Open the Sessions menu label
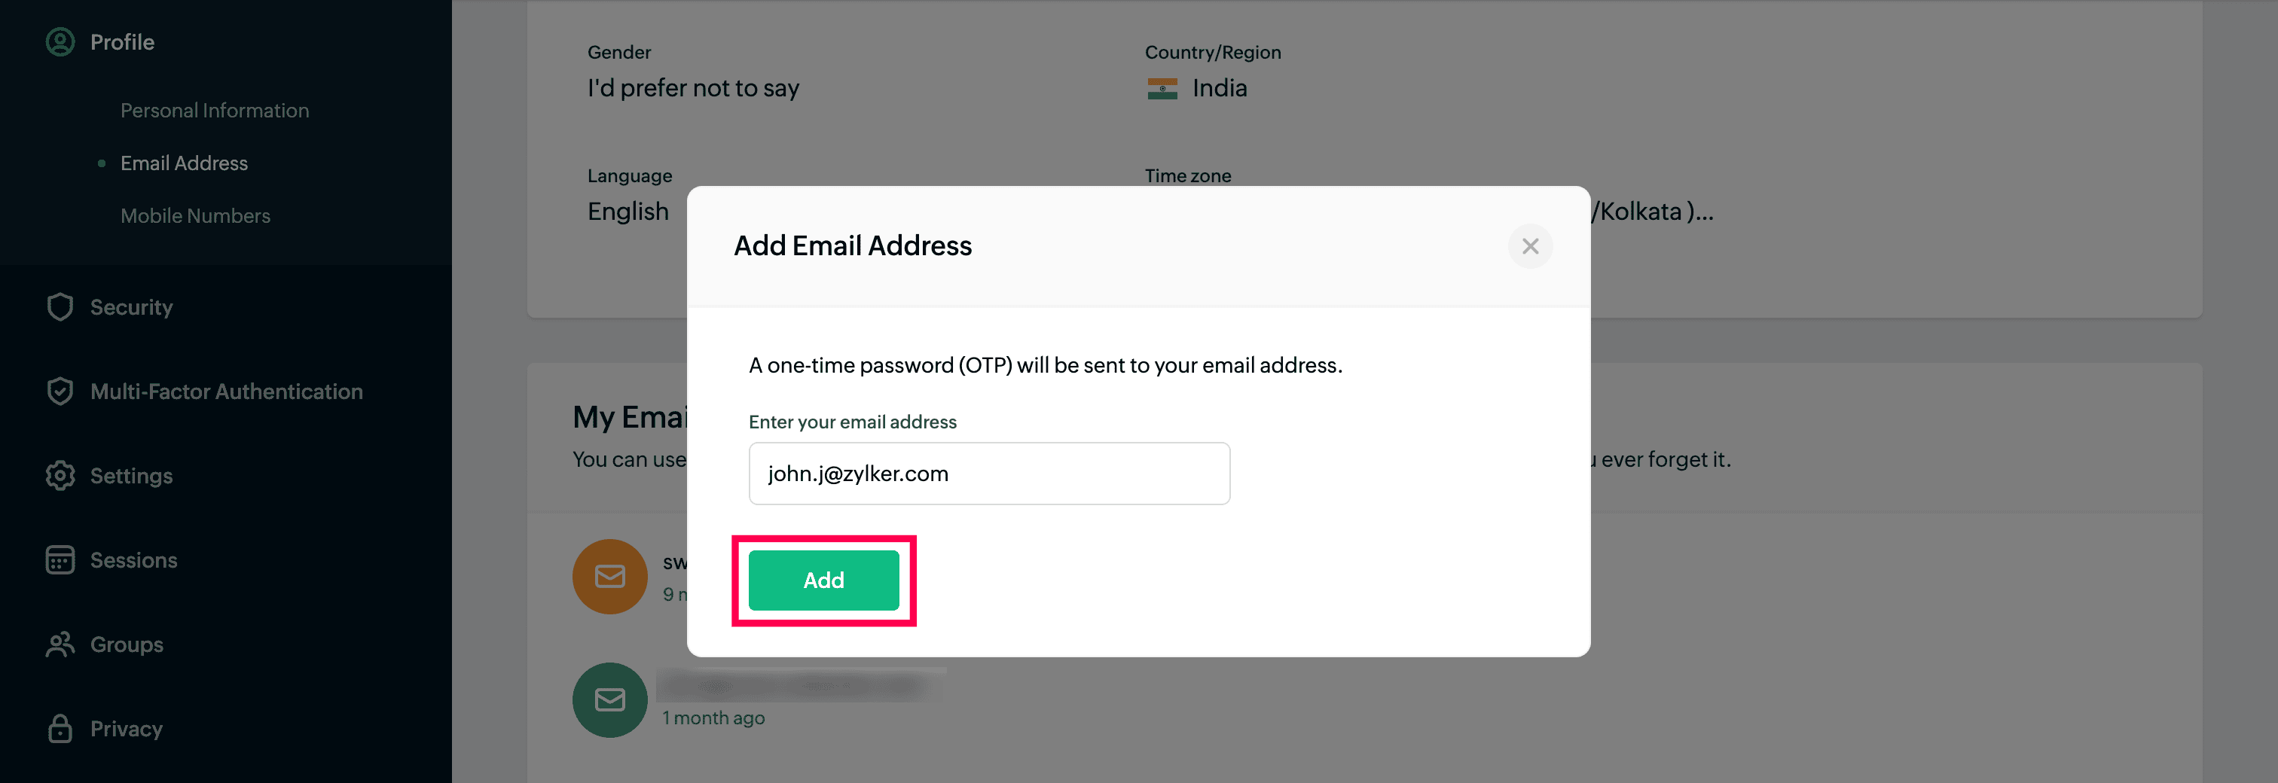Viewport: 2278px width, 783px height. tap(133, 560)
